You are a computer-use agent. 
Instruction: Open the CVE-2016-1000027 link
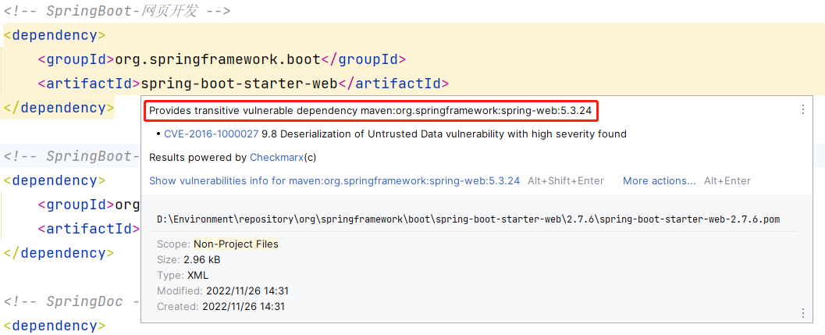coord(211,134)
